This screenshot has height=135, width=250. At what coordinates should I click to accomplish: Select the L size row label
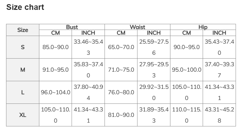(23, 92)
